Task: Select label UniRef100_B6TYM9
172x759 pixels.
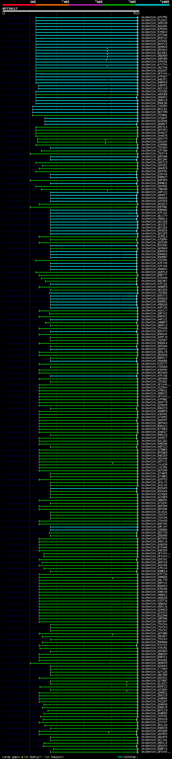Action: [154, 112]
